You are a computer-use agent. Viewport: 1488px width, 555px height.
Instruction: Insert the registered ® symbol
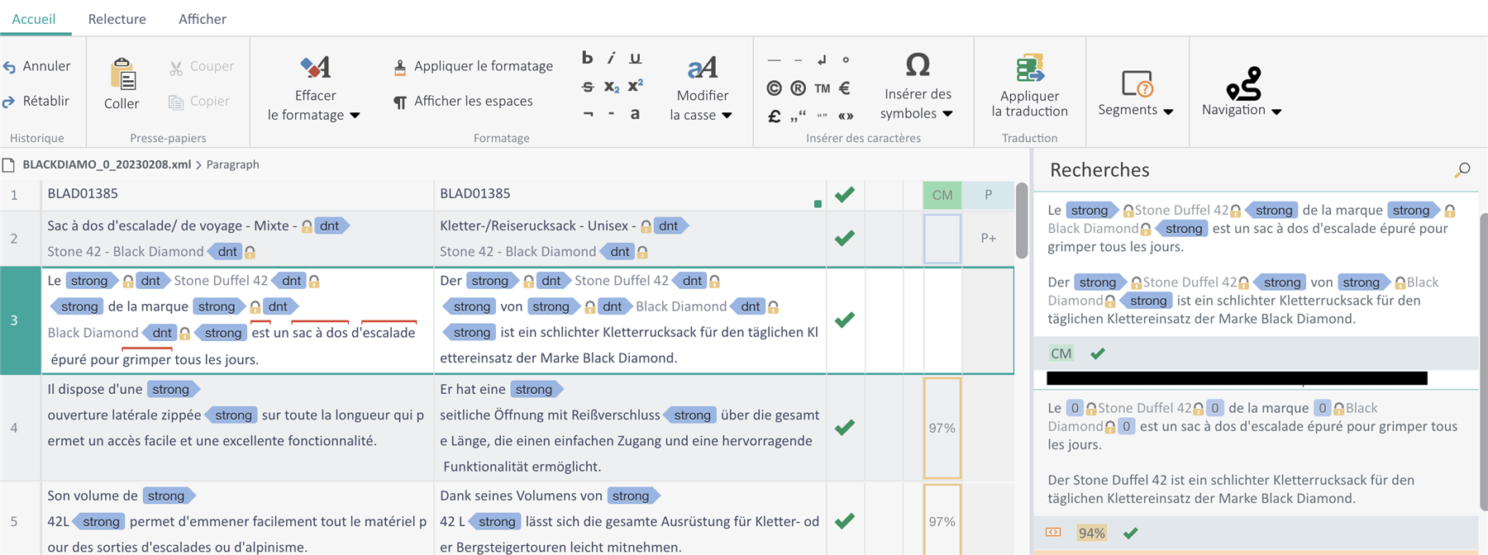(x=798, y=88)
